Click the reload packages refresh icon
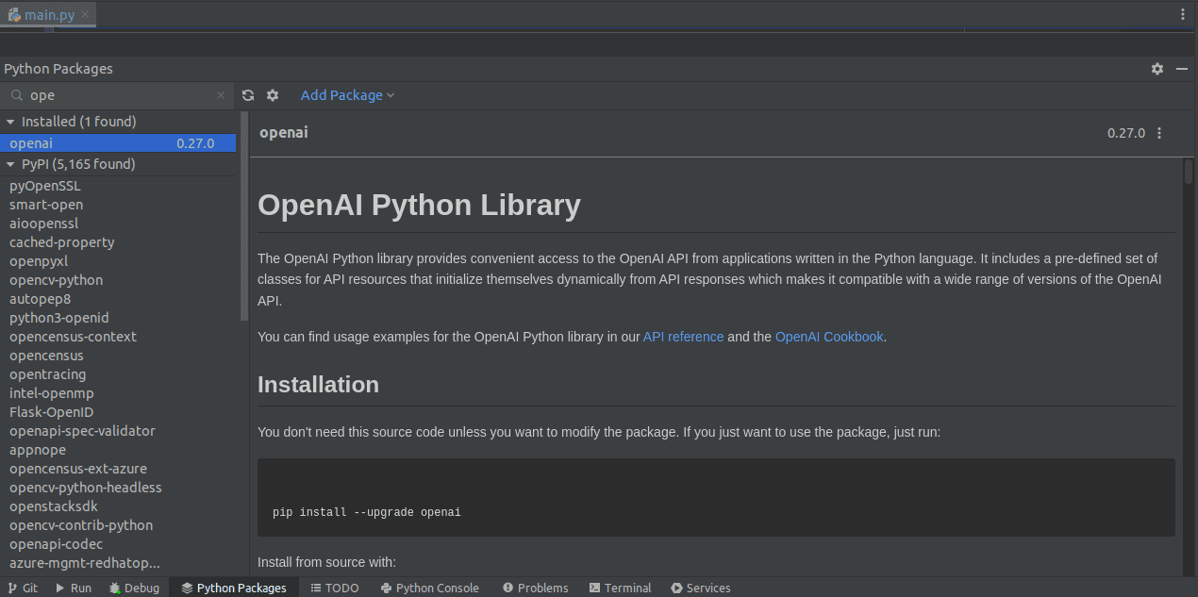Screen dimensions: 1198x597 (248, 95)
